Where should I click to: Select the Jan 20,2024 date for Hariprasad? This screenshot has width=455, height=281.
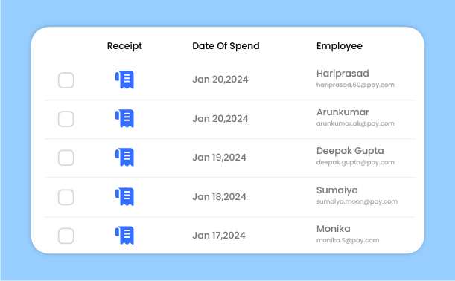(220, 80)
